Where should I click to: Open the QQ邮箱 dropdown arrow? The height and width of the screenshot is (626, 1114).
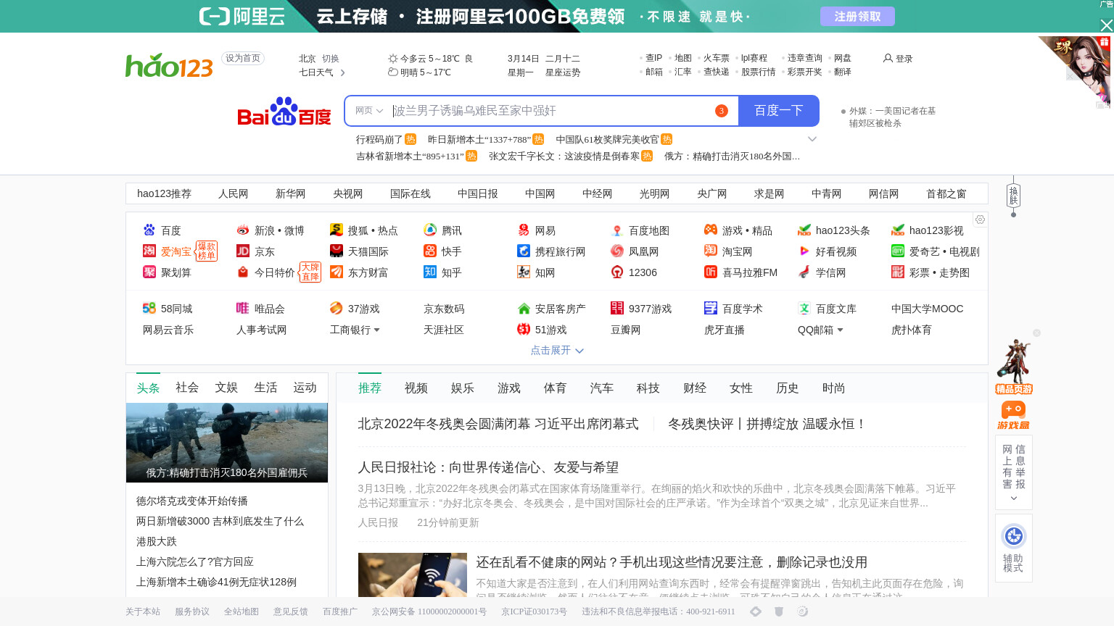[840, 330]
